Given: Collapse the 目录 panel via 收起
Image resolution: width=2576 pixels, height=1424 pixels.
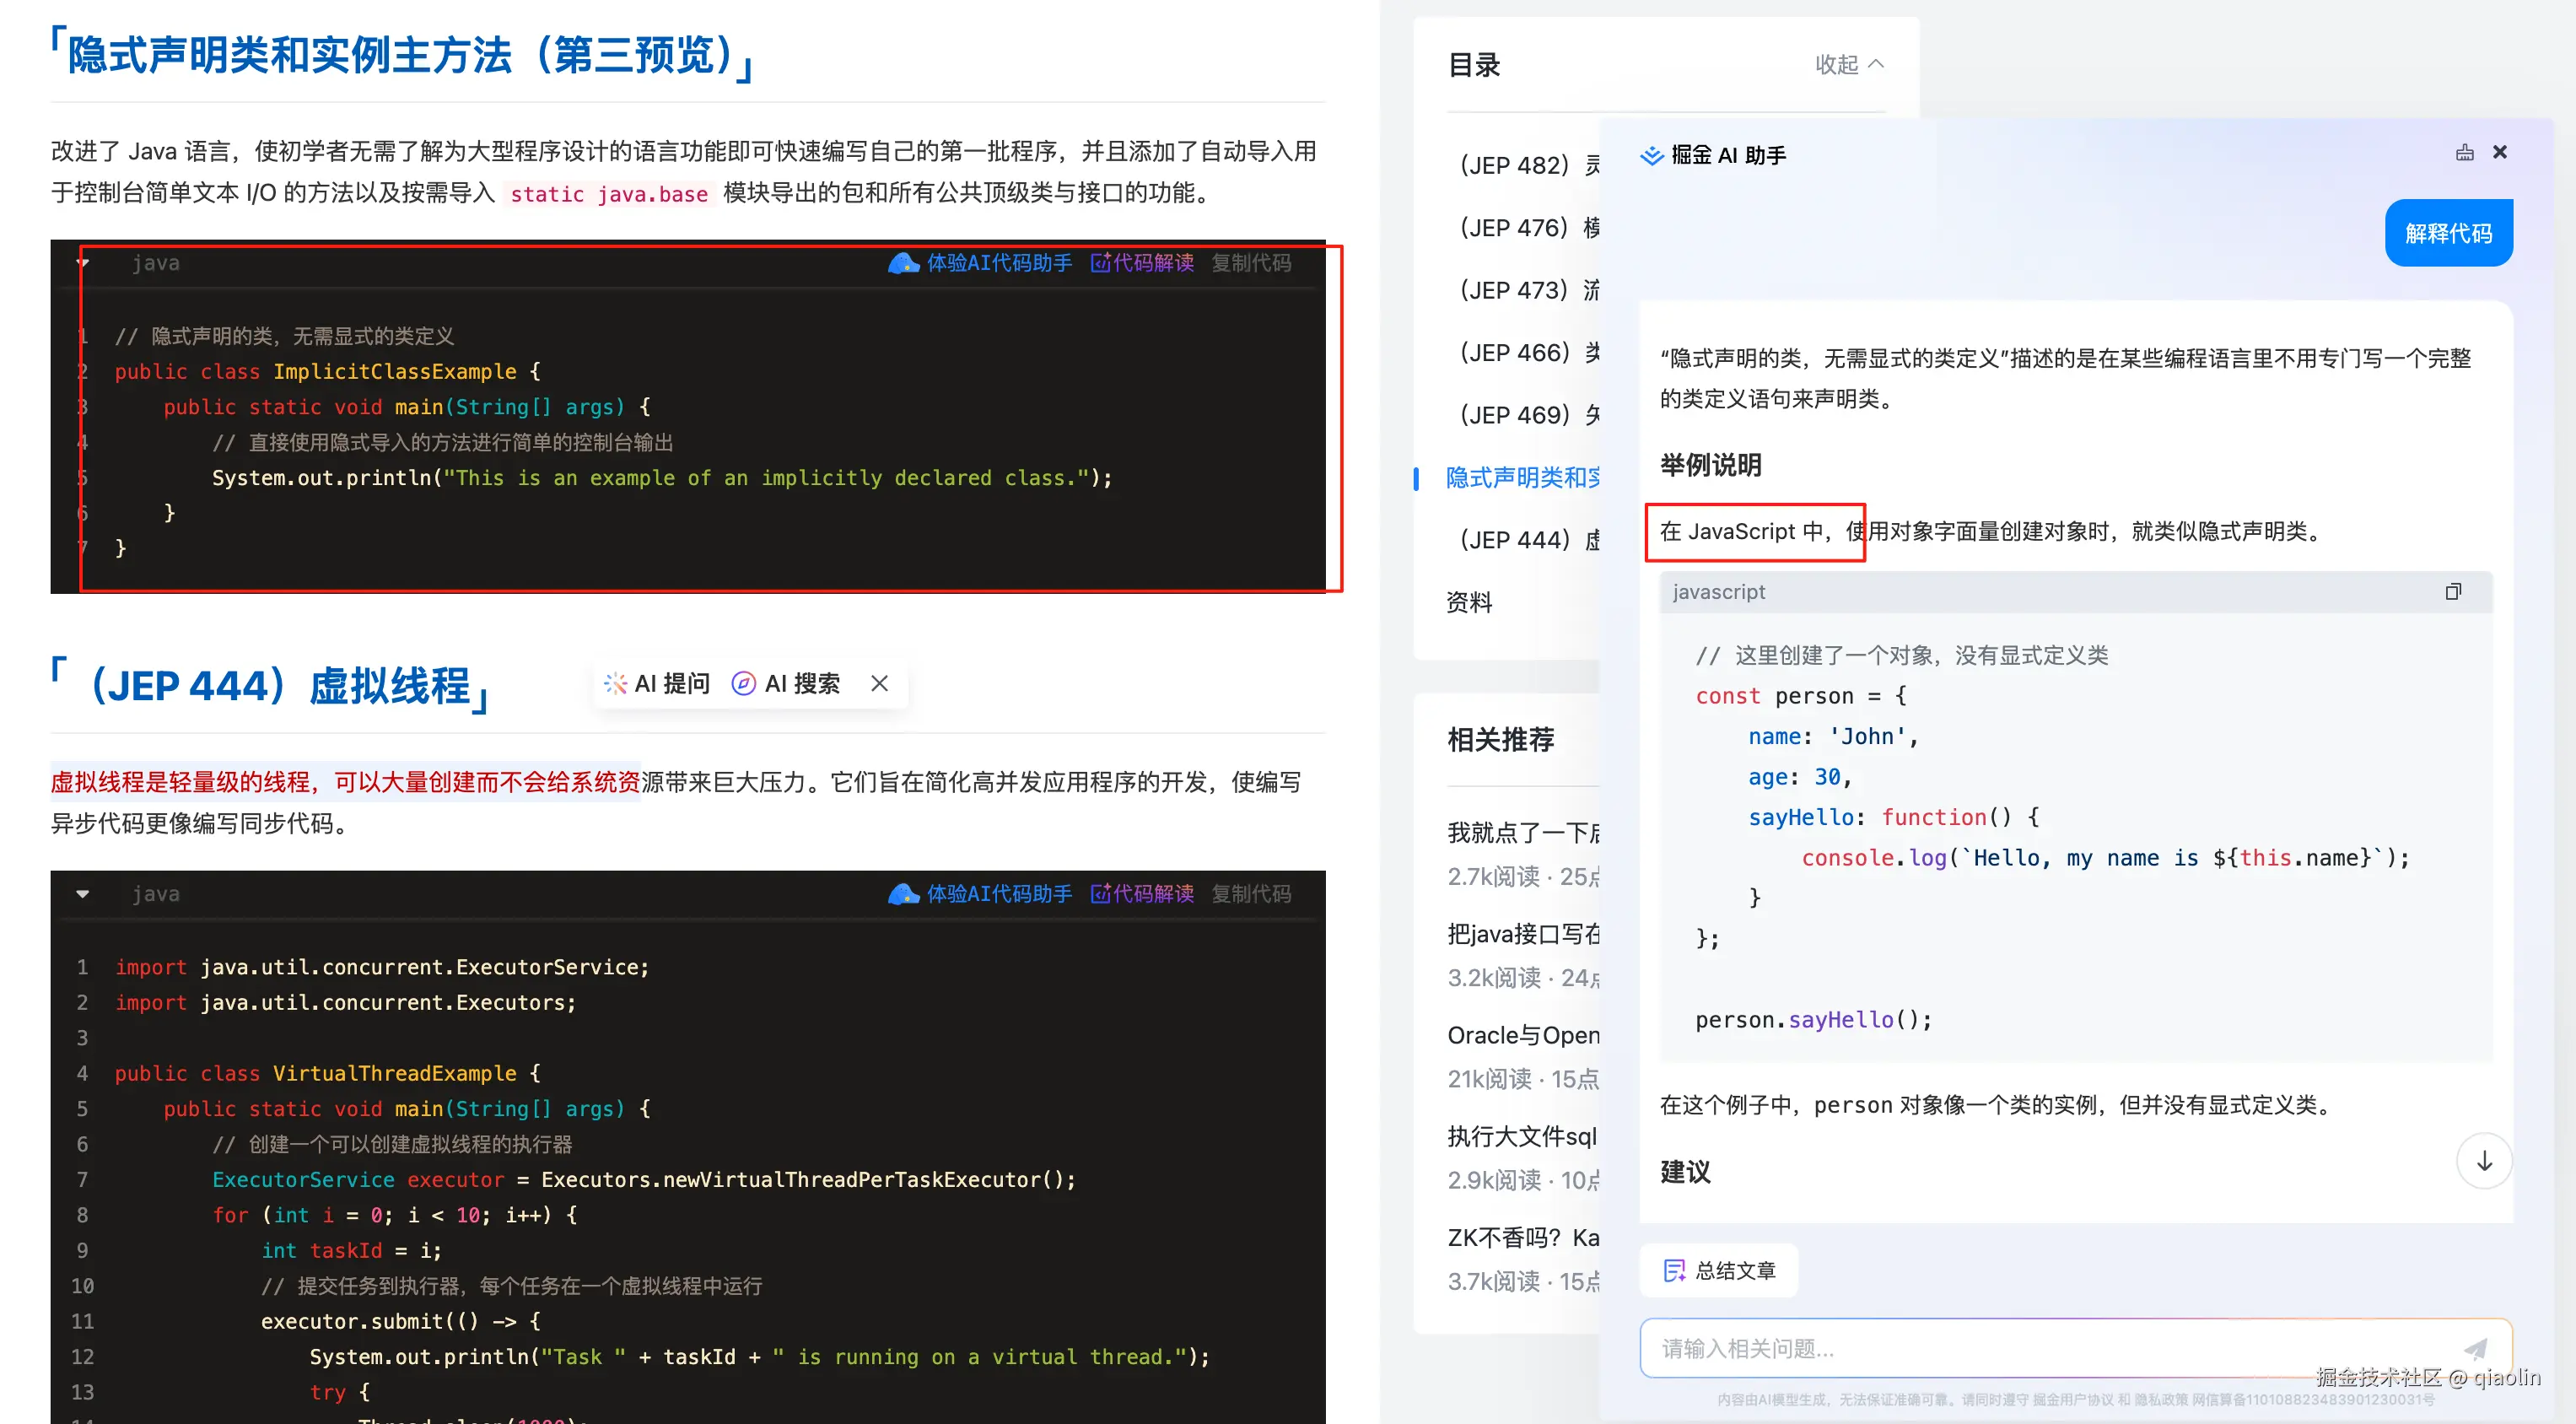Looking at the screenshot, I should [x=1845, y=63].
